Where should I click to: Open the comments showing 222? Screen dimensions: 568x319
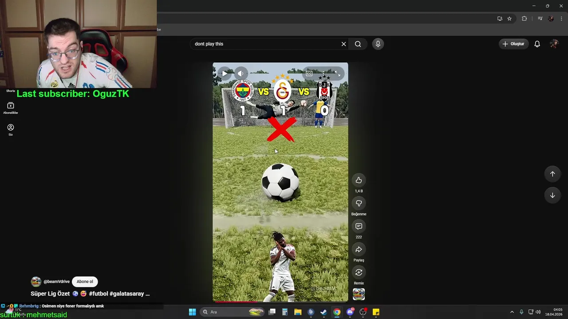point(359,226)
